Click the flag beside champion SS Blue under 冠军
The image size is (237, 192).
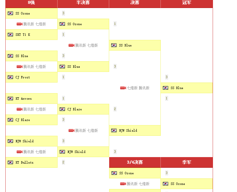[166, 88]
